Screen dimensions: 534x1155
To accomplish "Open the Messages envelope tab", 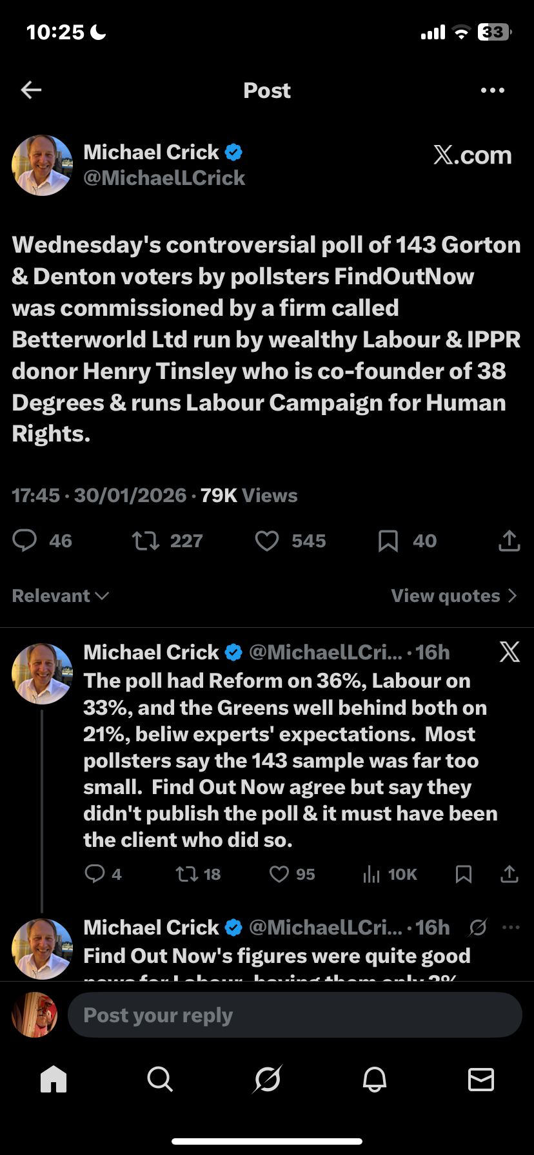I will click(480, 1079).
